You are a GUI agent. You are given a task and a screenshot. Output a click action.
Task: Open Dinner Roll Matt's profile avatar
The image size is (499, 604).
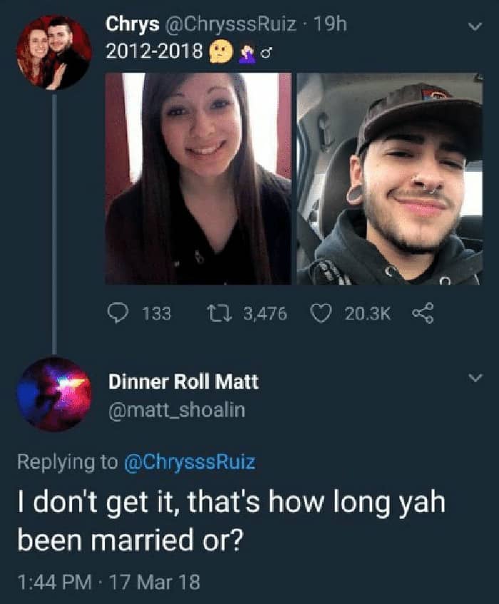54,394
